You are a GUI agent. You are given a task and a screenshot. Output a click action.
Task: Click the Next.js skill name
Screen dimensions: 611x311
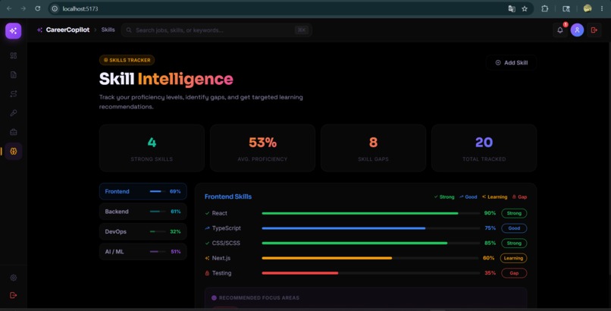pos(221,258)
